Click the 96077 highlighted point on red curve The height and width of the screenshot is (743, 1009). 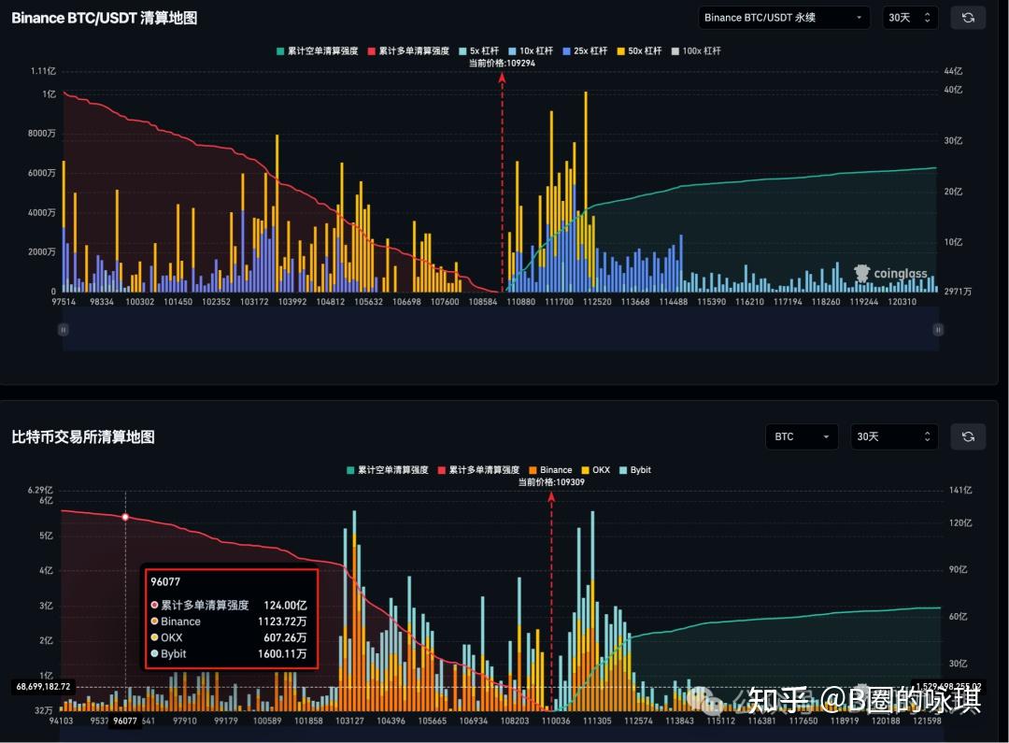125,517
